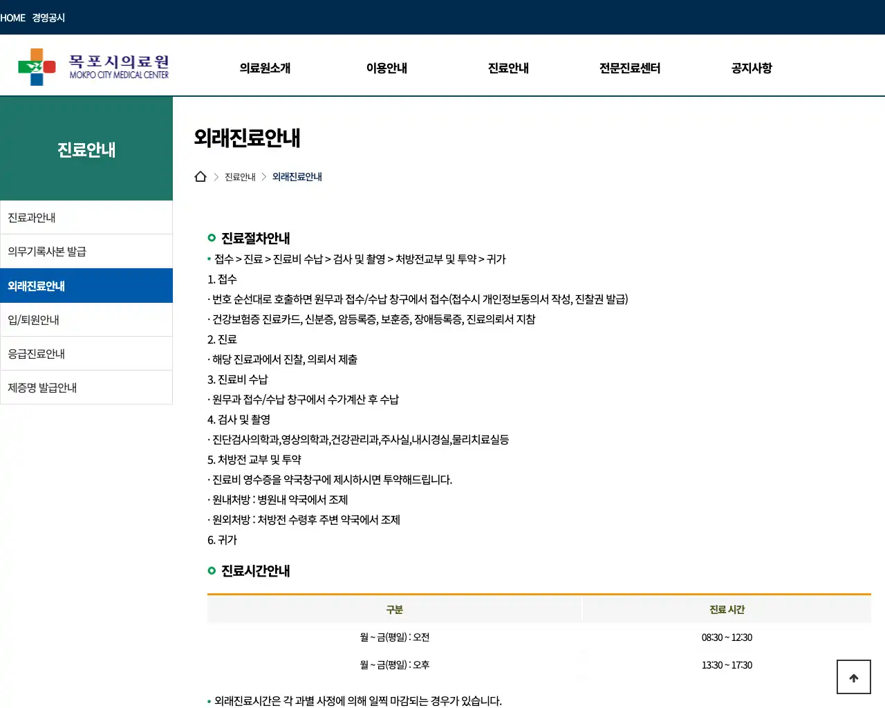Select 응급진료안내 in the sidebar
The width and height of the screenshot is (885, 708).
[36, 353]
